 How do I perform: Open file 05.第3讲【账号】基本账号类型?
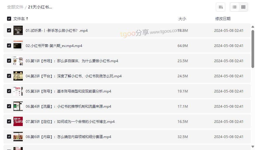click(x=68, y=91)
